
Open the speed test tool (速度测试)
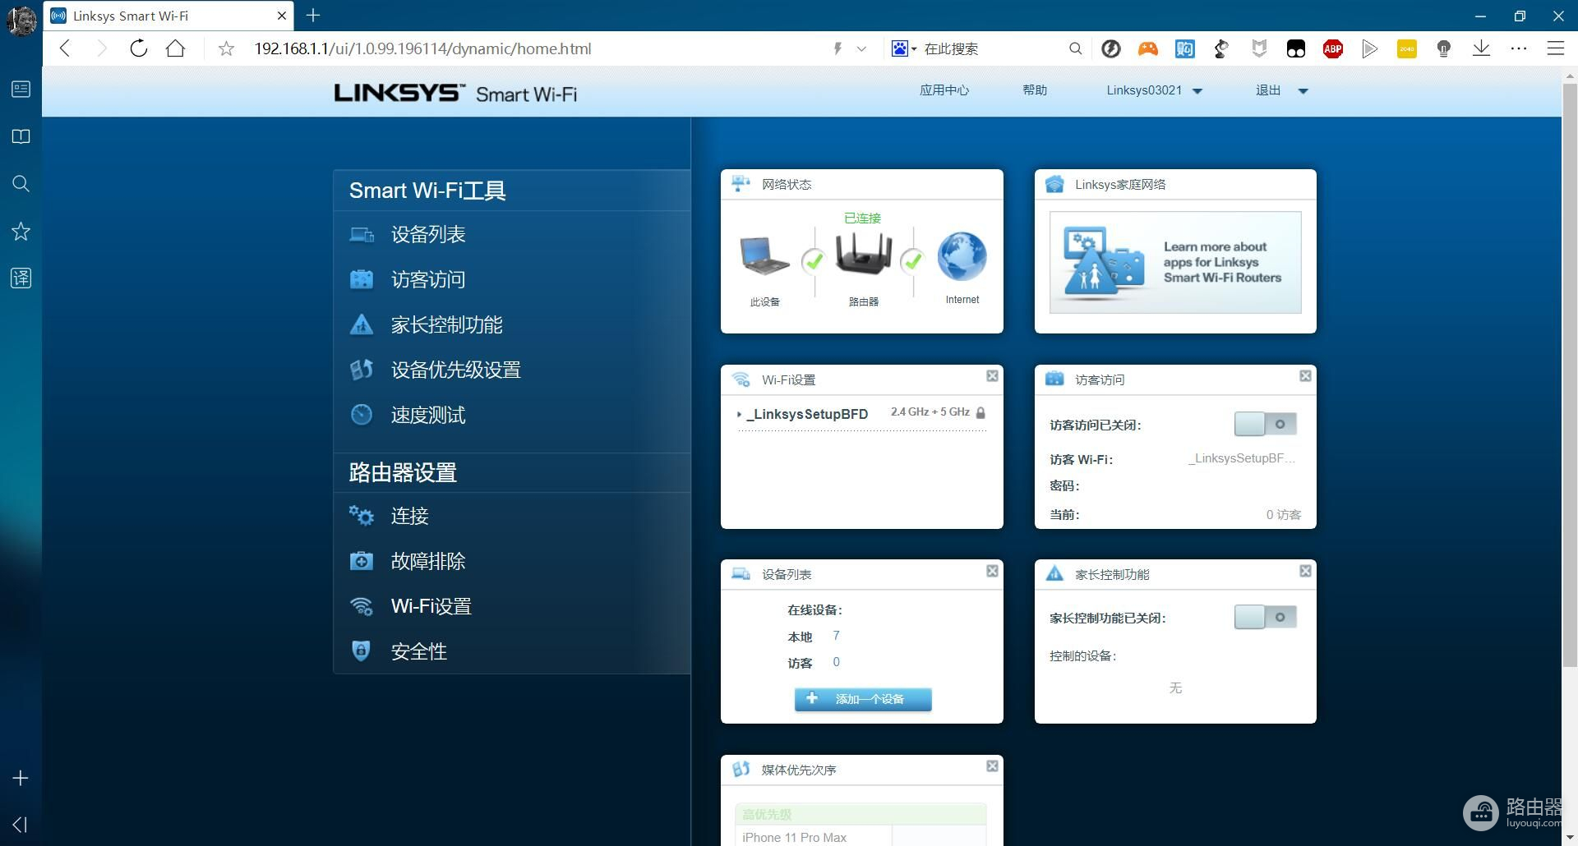tap(427, 416)
